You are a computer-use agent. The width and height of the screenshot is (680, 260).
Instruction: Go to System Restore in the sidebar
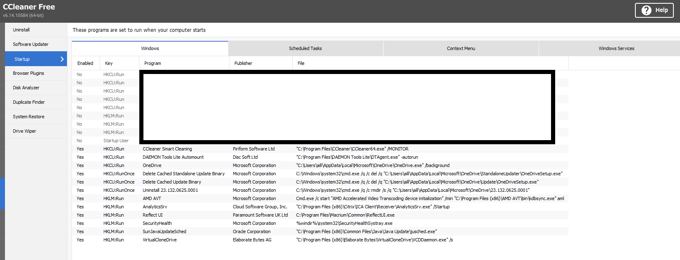click(36, 117)
